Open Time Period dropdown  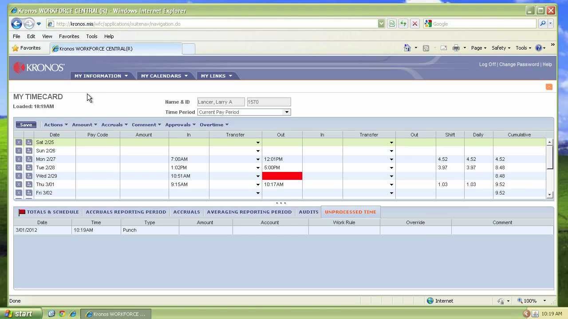pos(287,112)
